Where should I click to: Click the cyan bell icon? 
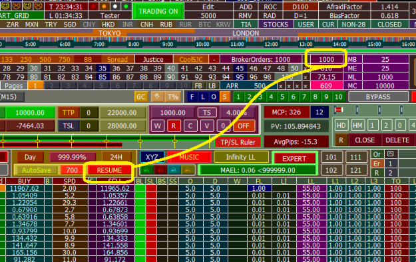pyautogui.click(x=174, y=170)
